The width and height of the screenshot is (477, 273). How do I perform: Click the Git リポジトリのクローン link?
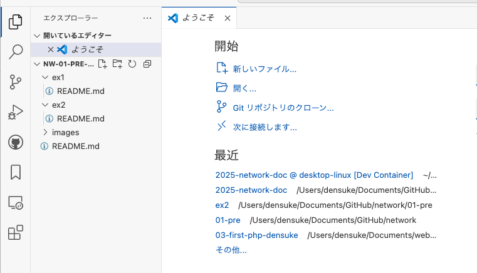(x=283, y=108)
